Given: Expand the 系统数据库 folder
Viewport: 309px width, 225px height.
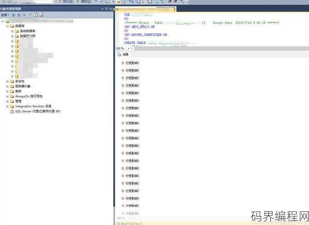Looking at the screenshot, I should [x=12, y=31].
